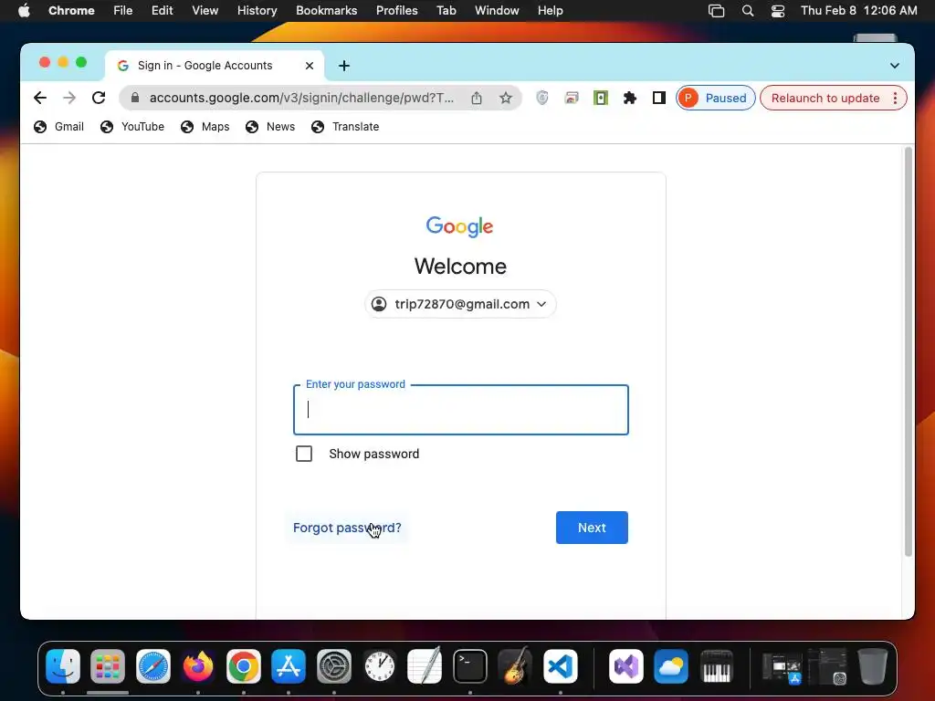Click the Forgot password? link
This screenshot has height=701, width=935.
click(x=347, y=528)
